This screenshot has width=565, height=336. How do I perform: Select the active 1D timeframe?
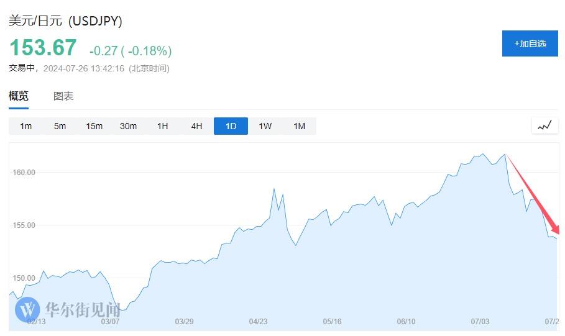click(x=231, y=126)
